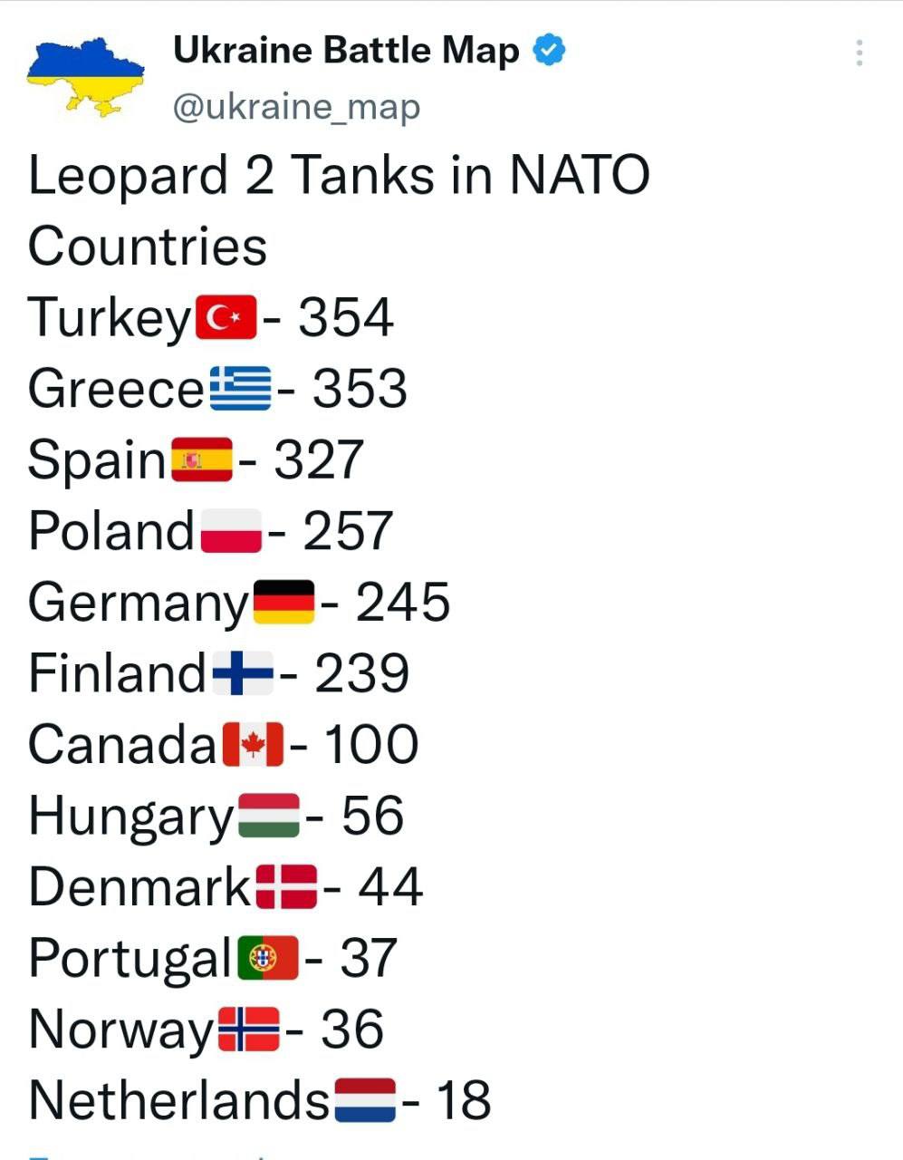Click the tweet heading 'Leopard 2 Tanks in NATO'
The width and height of the screenshot is (903, 1160).
tap(339, 176)
